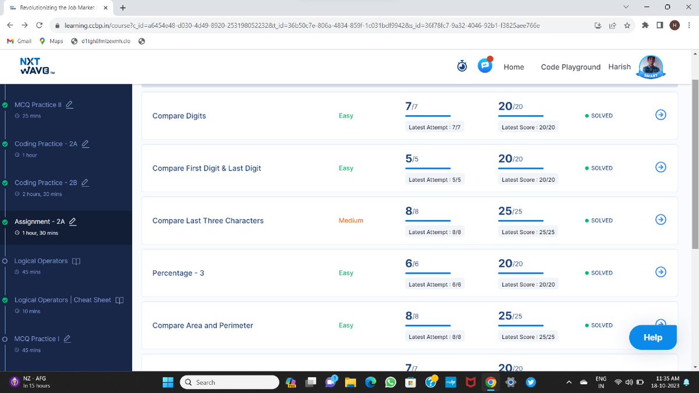Click pencil icon beside MCQ Practice II
Image resolution: width=699 pixels, height=393 pixels.
[70, 104]
